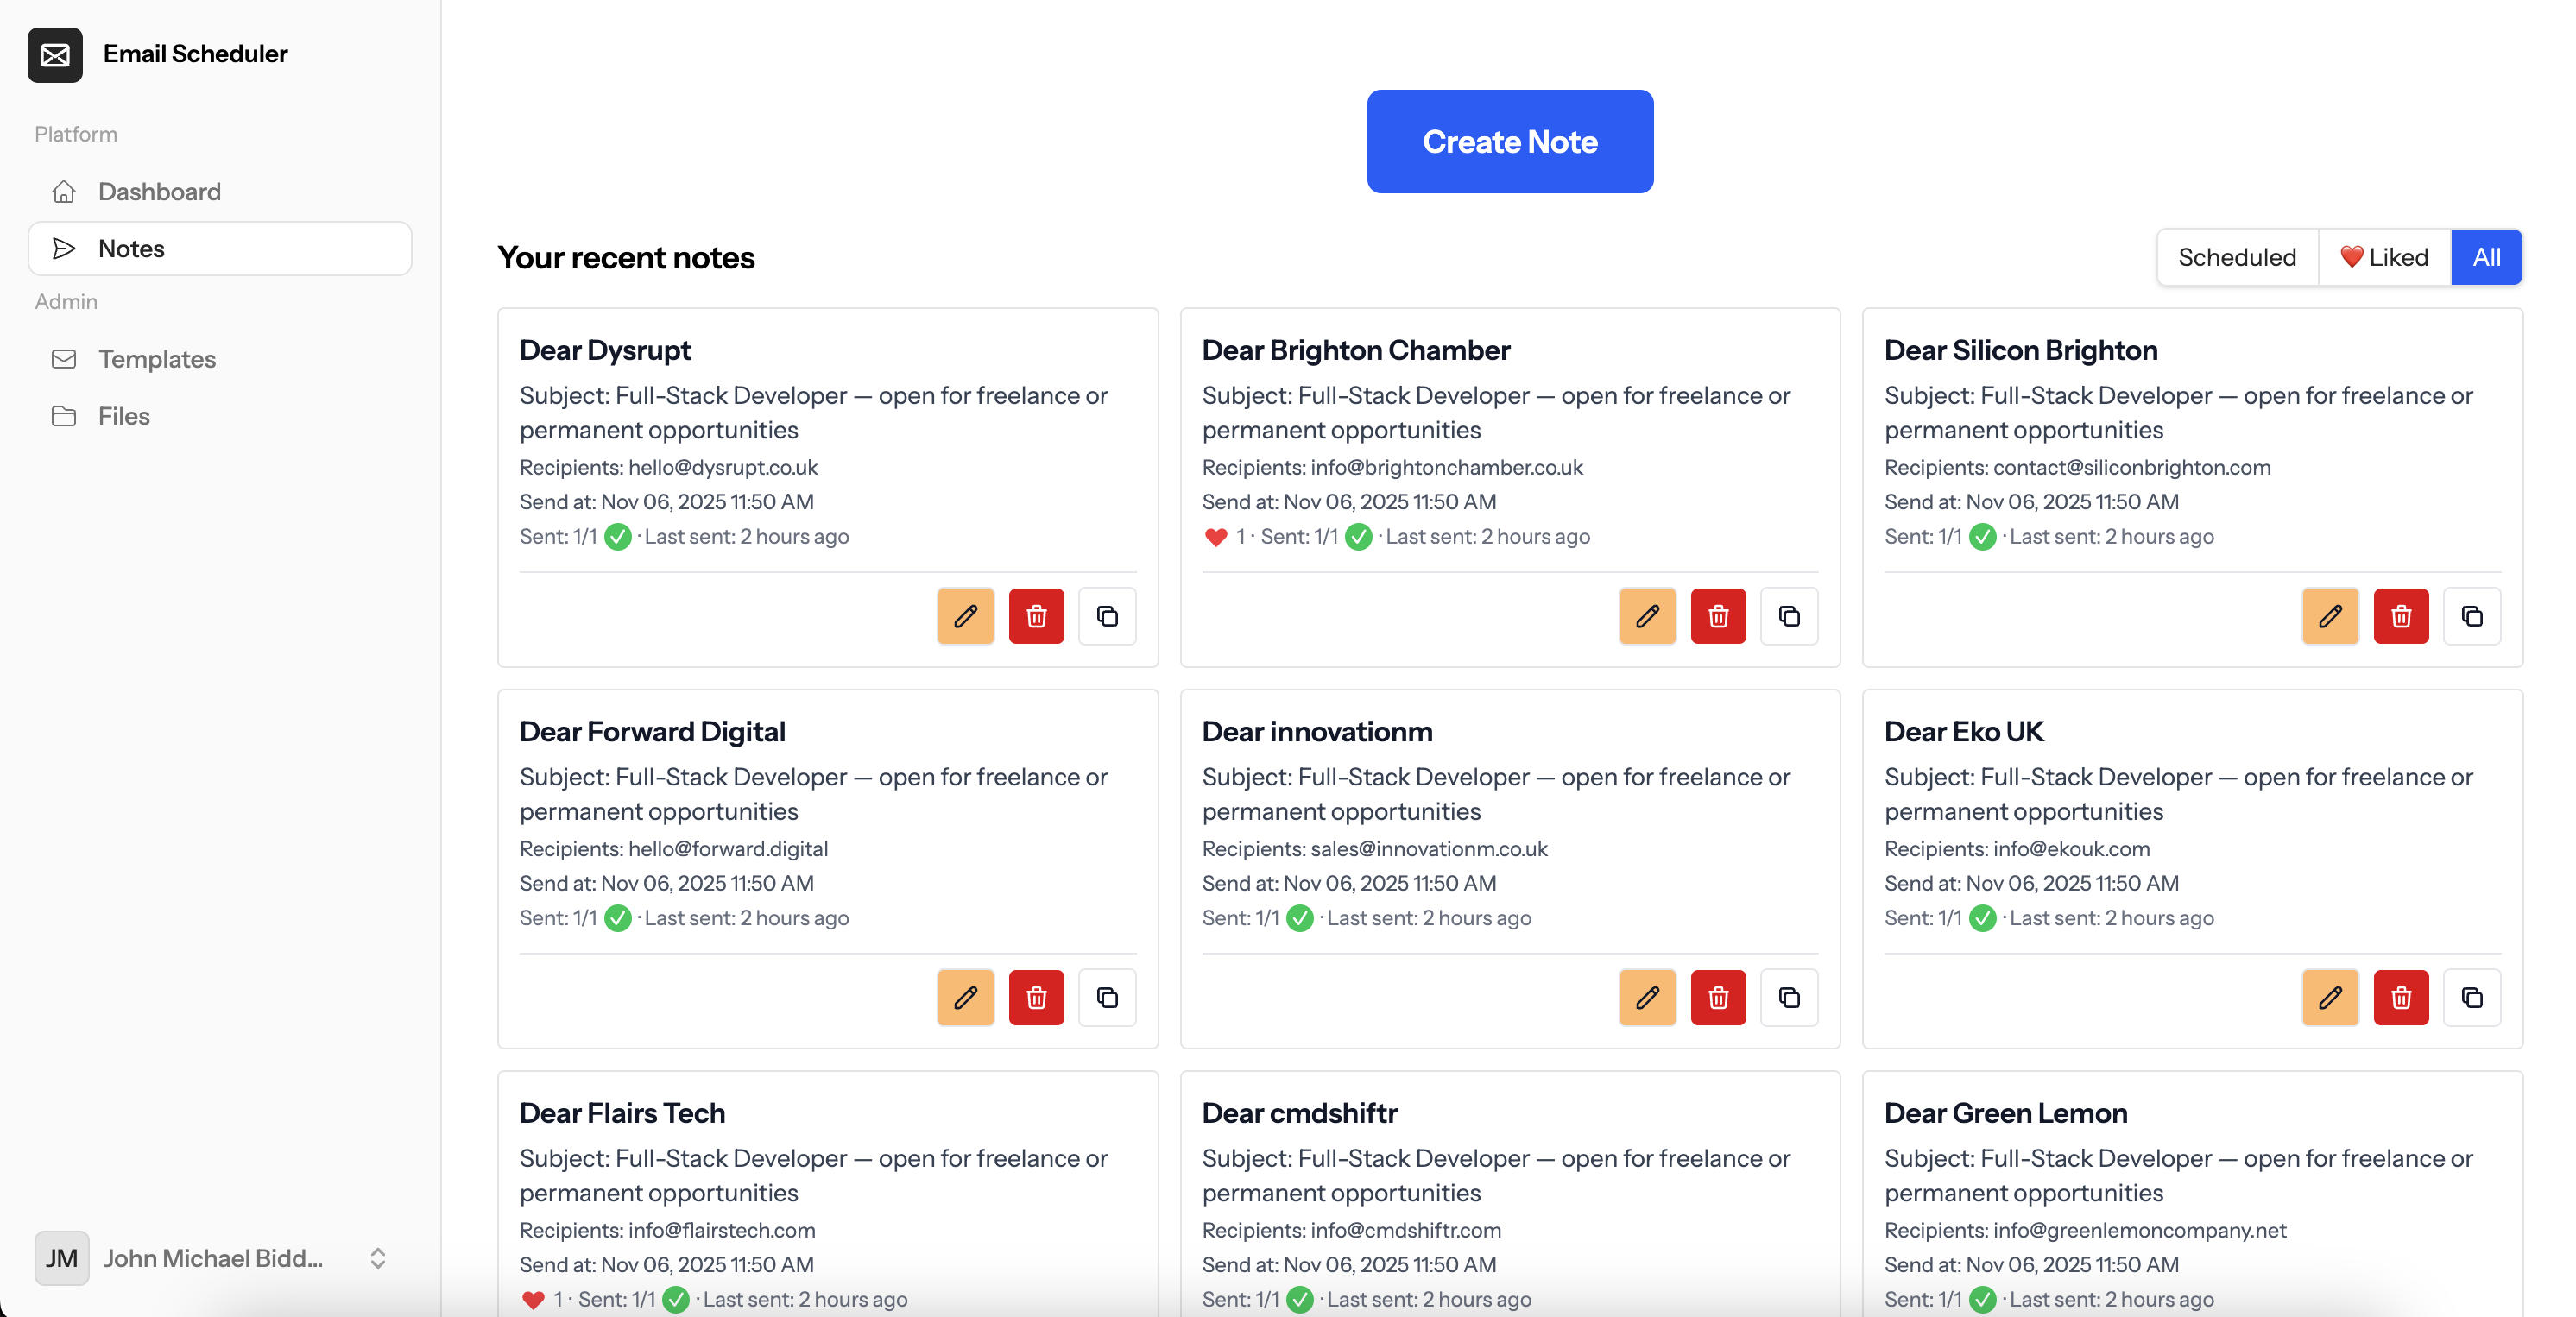The image size is (2576, 1317).
Task: Edit the Dear Dysrupt note
Action: coord(965,616)
